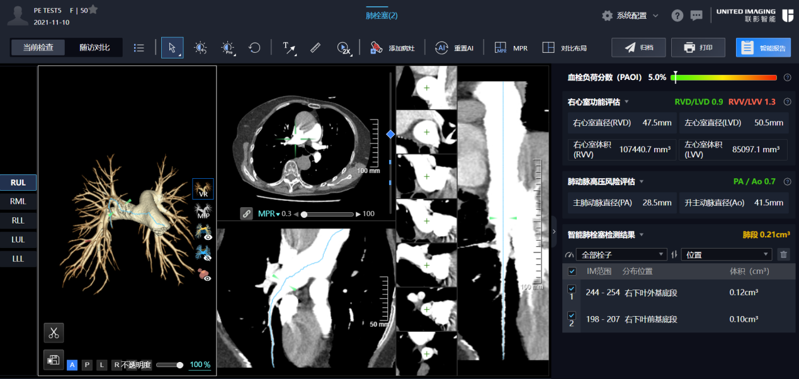
Task: Open 对比布局 comparison layout
Action: 564,48
